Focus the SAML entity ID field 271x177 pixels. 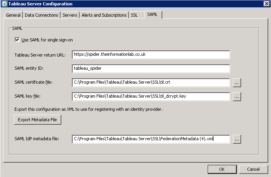pyautogui.click(x=151, y=69)
